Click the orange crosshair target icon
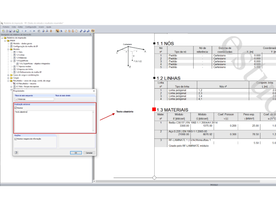The width and height of the screenshot is (276, 207). [51, 31]
